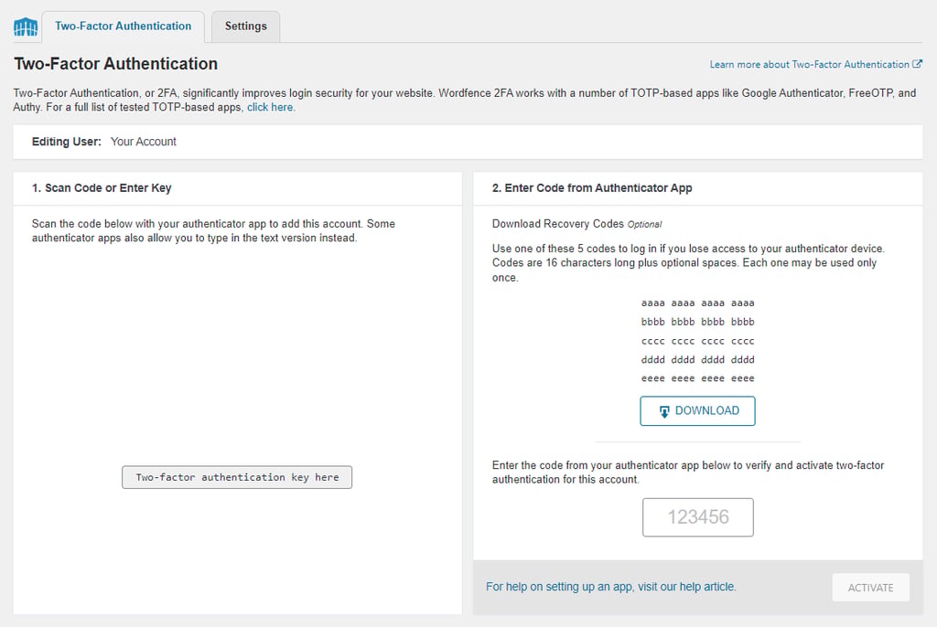Image resolution: width=937 pixels, height=627 pixels.
Task: Click the 'Download Recovery Codes' label
Action: (557, 224)
